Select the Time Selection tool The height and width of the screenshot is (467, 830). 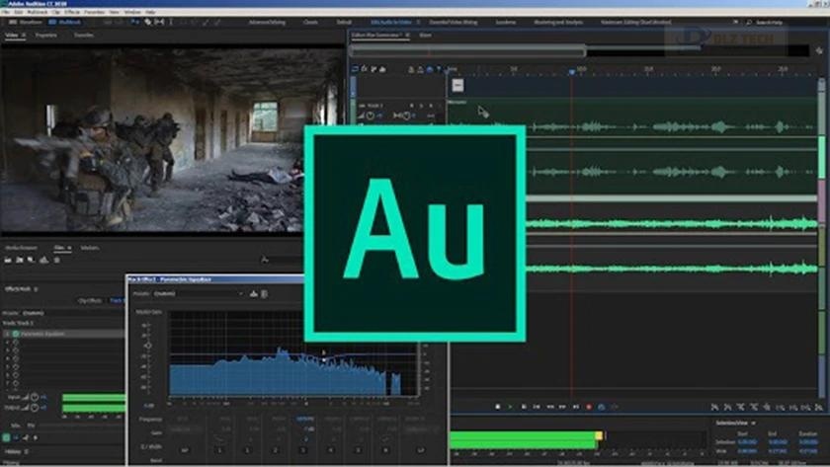(170, 22)
